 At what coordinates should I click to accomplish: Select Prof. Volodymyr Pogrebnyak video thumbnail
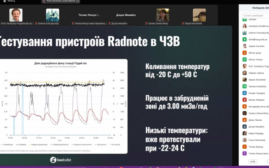point(16,15)
